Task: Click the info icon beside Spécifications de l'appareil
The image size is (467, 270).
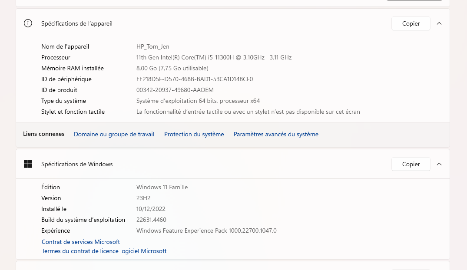Action: 28,23
